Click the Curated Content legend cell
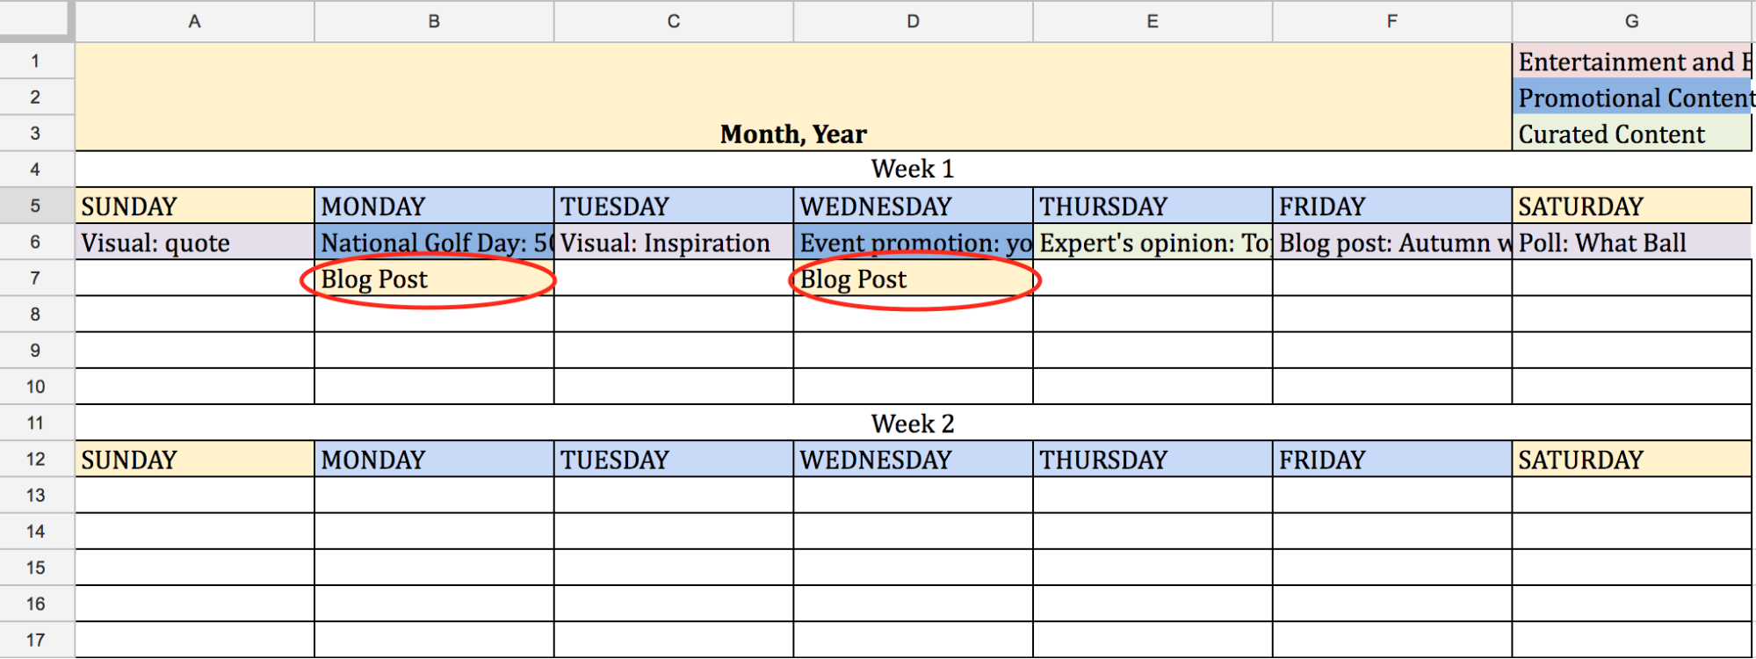The width and height of the screenshot is (1756, 659). [1631, 134]
